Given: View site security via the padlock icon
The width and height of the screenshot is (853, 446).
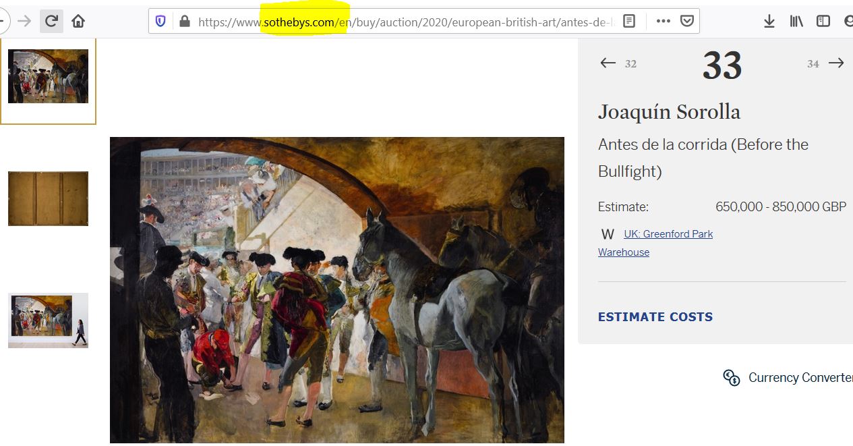Looking at the screenshot, I should [x=185, y=21].
